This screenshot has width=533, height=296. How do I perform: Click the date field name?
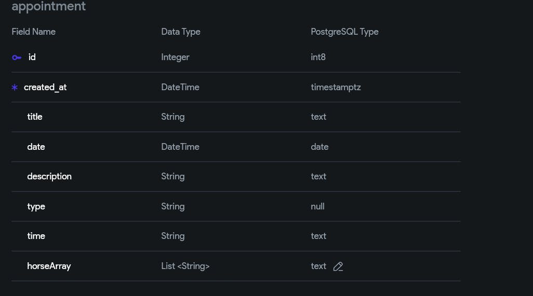[36, 147]
